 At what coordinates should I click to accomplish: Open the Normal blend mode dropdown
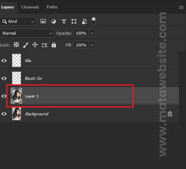coord(27,33)
